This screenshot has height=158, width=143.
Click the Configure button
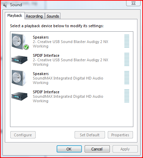tap(23, 135)
